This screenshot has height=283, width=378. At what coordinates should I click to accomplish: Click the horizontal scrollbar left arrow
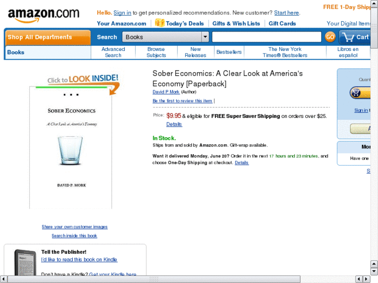pyautogui.click(x=3, y=279)
